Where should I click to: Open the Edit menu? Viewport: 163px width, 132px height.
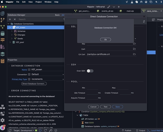[24, 2]
